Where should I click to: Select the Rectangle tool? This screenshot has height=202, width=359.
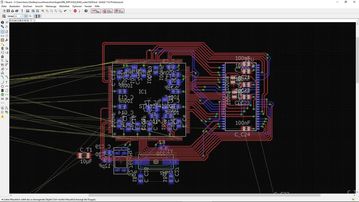click(2, 90)
